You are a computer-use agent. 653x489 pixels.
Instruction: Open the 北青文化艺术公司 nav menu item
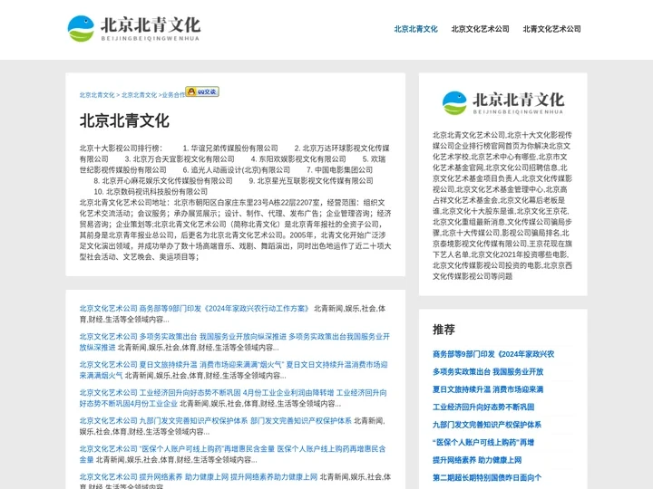click(551, 29)
